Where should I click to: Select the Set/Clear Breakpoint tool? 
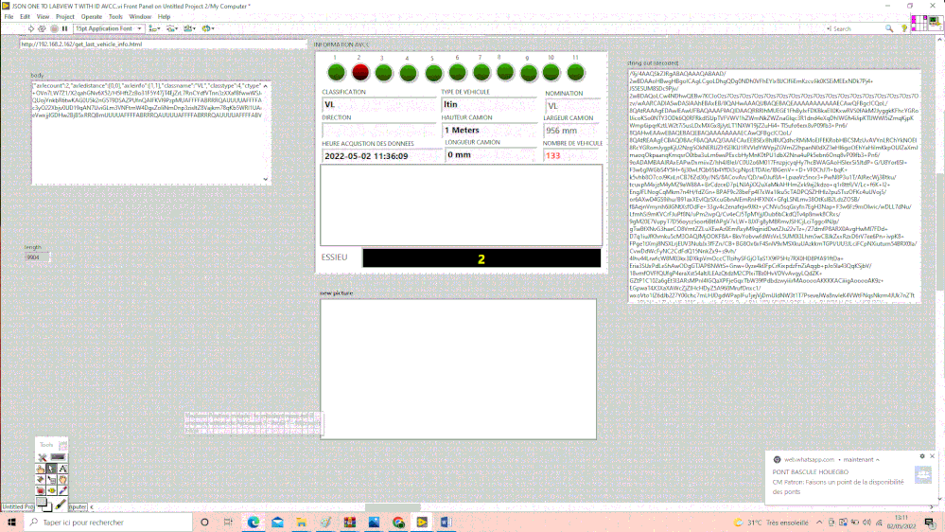point(41,490)
